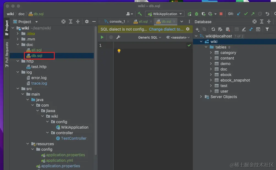Collapse the doc folder
276x170 pixels.
(x=18, y=45)
